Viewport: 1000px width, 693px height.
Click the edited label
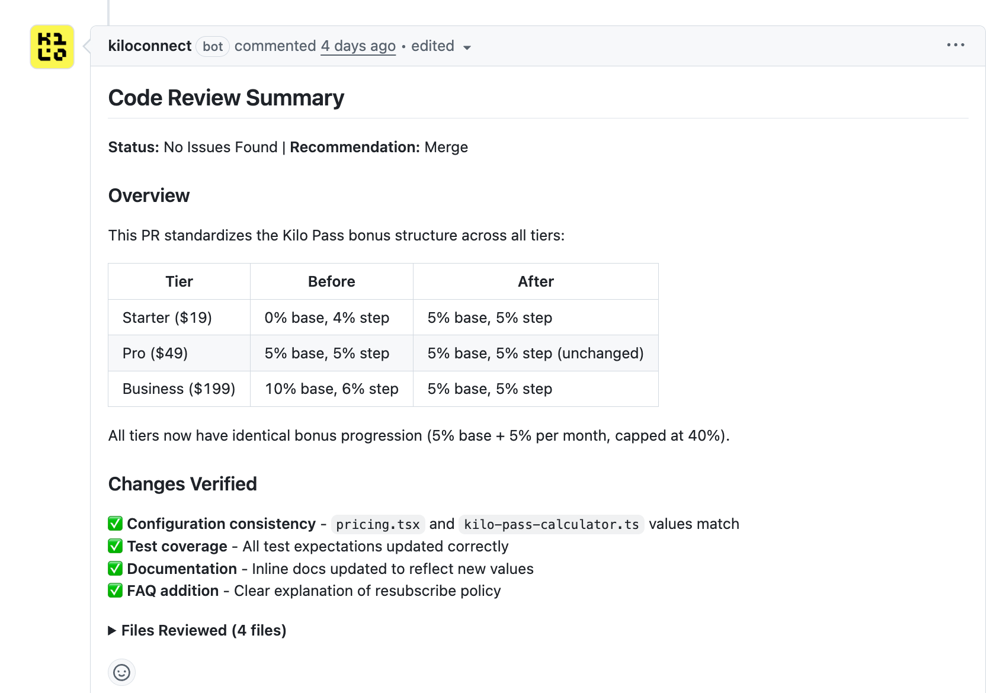[x=432, y=46]
